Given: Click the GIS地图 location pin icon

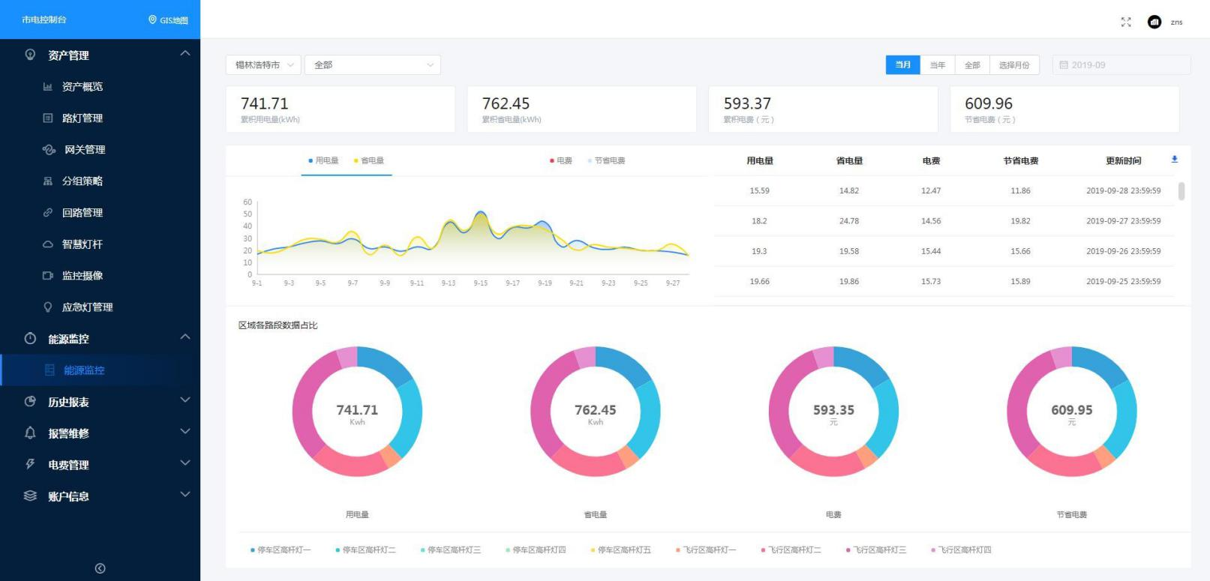Looking at the screenshot, I should click(x=152, y=20).
